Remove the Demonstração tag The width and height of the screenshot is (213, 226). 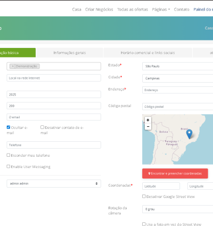(13, 66)
